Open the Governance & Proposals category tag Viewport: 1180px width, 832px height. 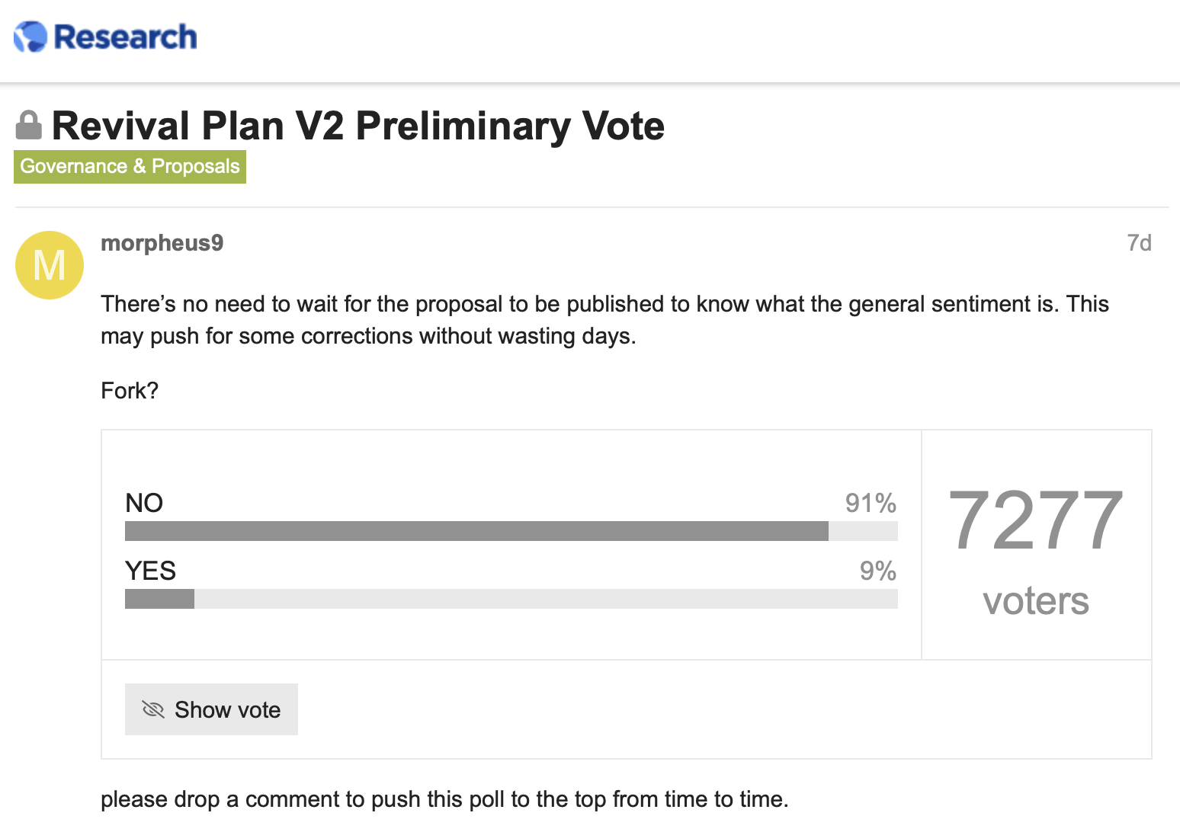tap(130, 166)
